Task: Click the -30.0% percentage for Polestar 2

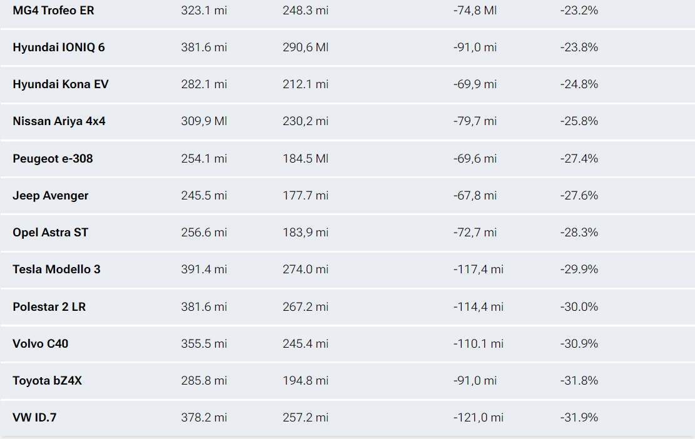Action: coord(579,306)
